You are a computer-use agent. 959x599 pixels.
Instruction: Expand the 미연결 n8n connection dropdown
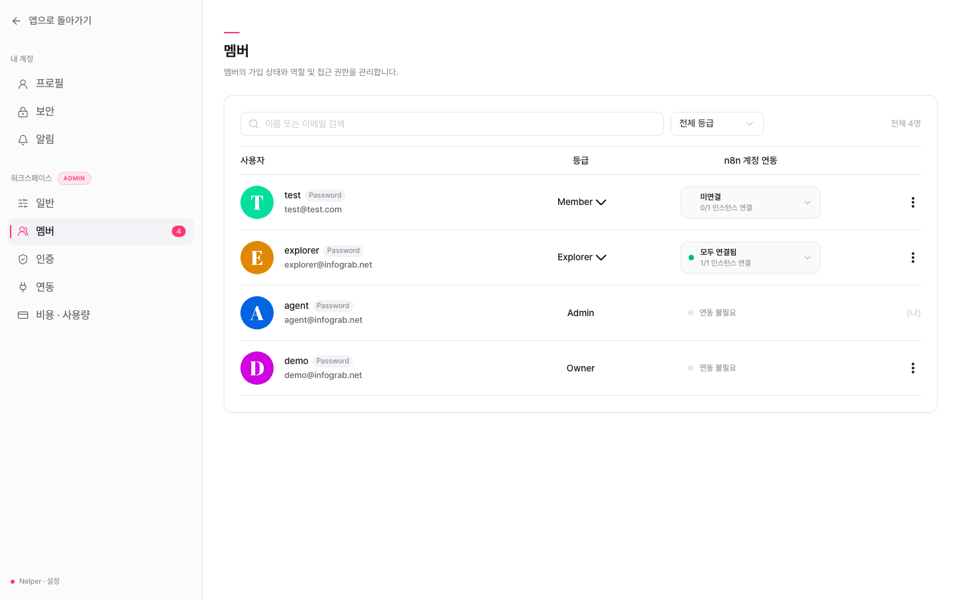pos(750,202)
